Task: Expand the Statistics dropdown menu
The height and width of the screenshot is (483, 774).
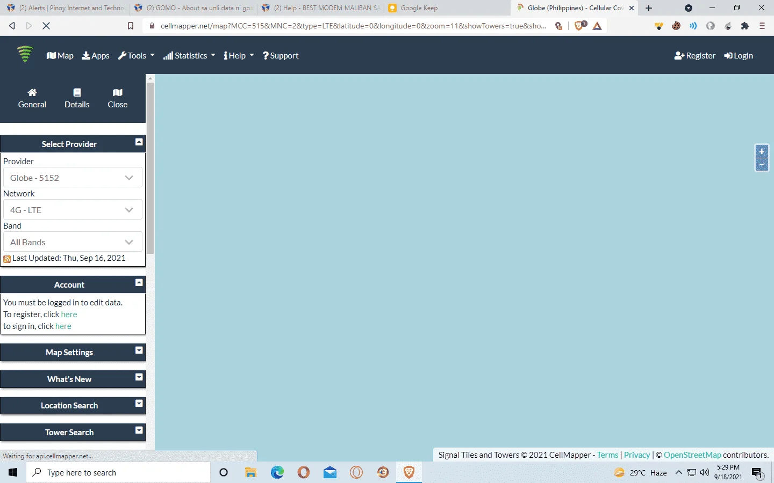Action: coord(189,56)
